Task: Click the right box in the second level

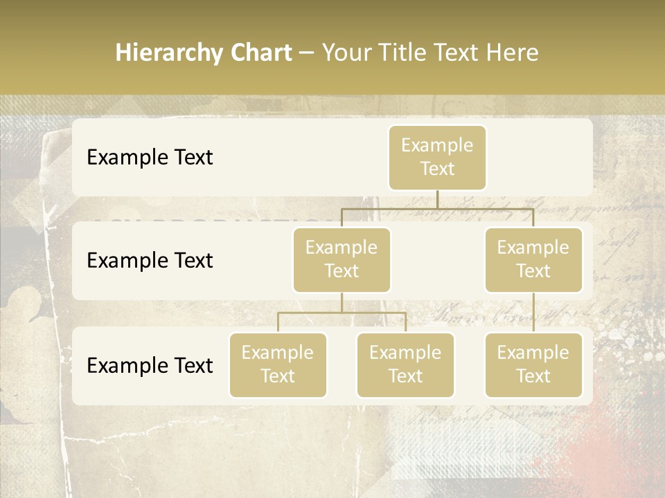Action: pos(533,260)
